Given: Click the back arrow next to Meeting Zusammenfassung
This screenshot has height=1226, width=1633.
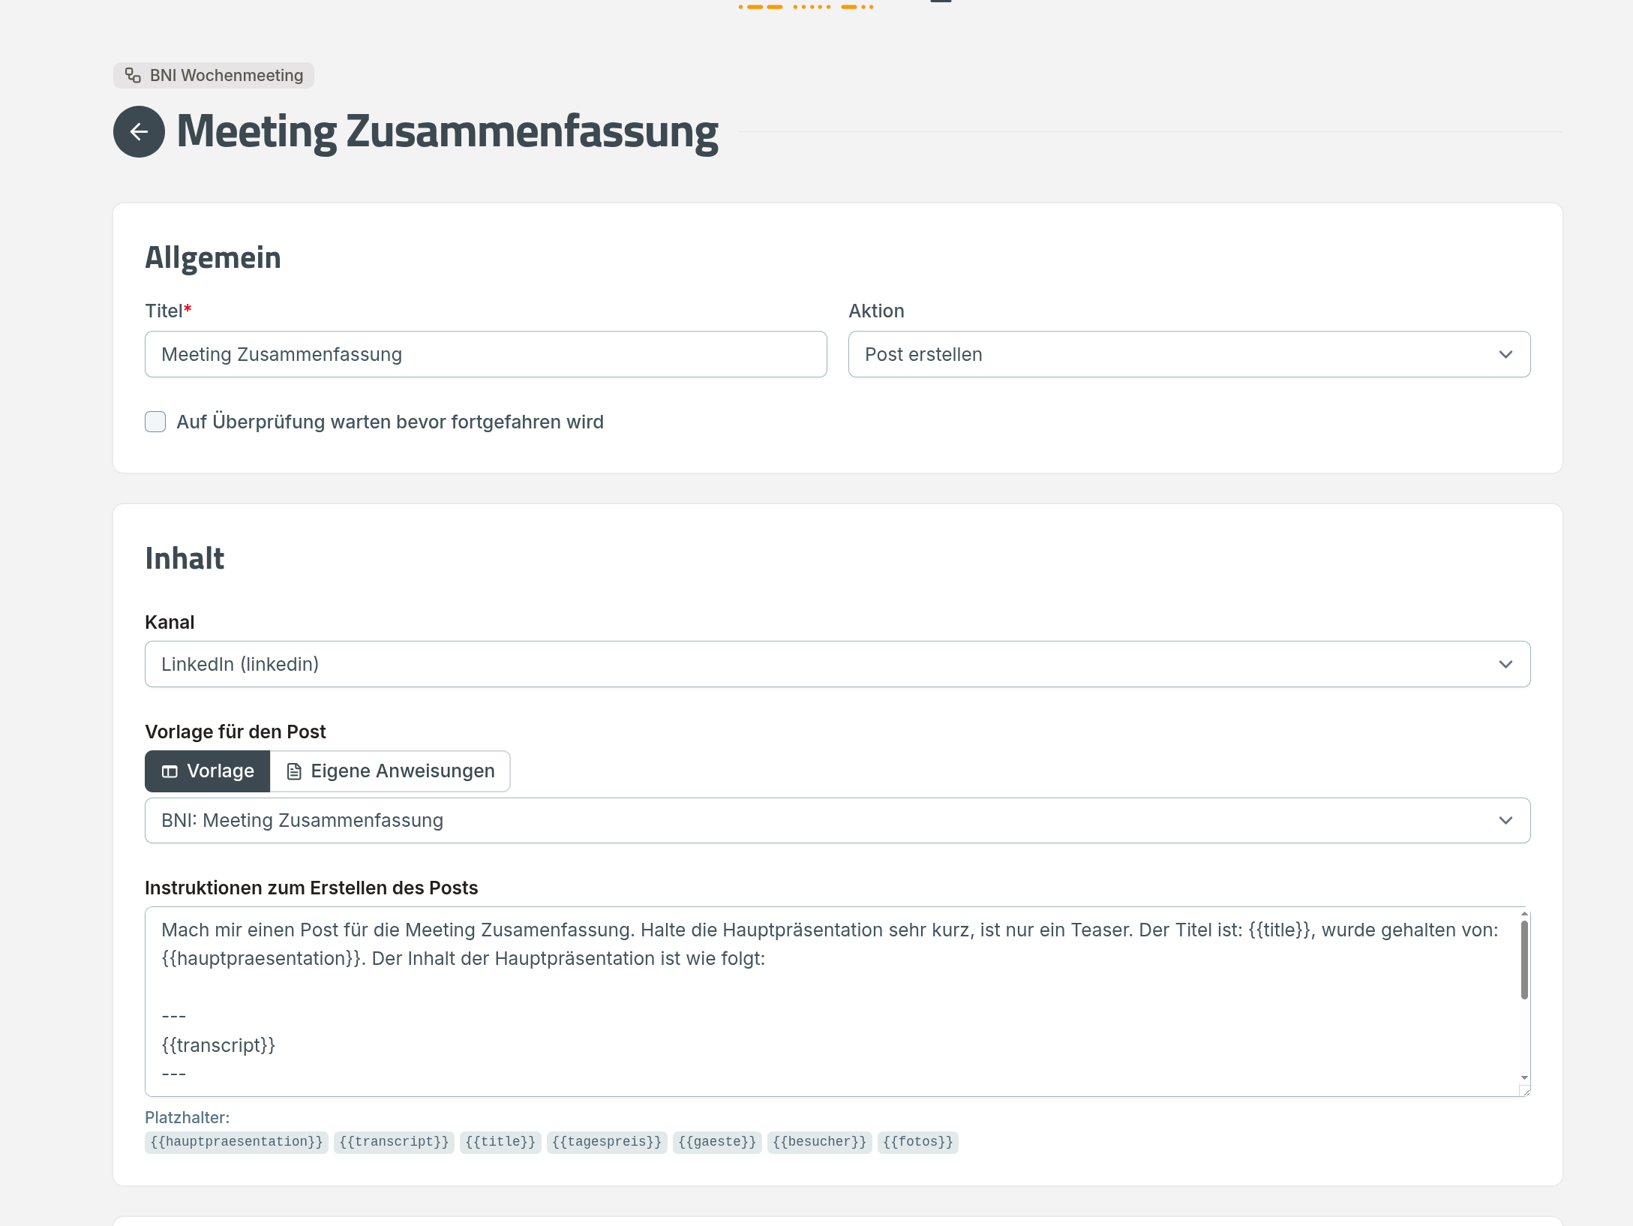Looking at the screenshot, I should [139, 132].
